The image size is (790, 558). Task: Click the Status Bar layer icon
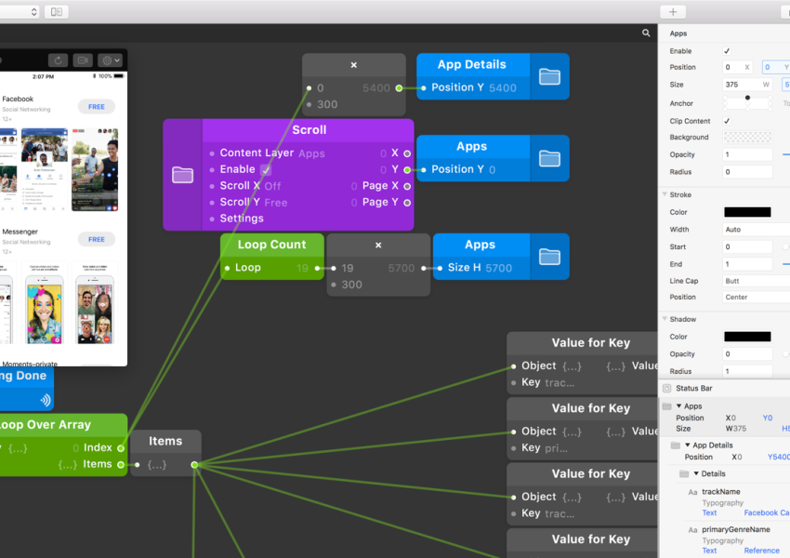pos(666,388)
